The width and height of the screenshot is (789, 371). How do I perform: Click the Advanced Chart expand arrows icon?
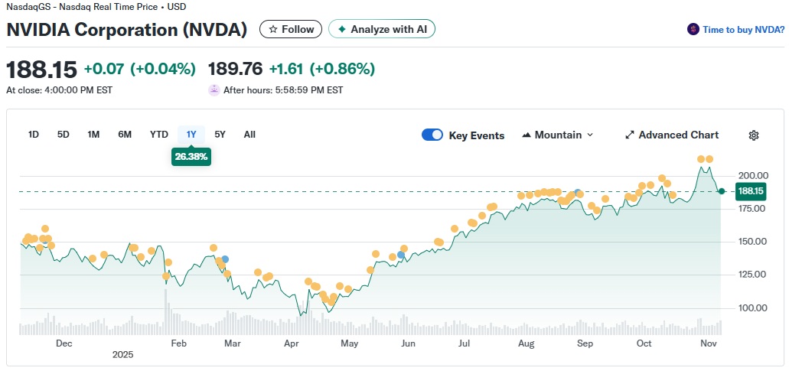pos(630,135)
